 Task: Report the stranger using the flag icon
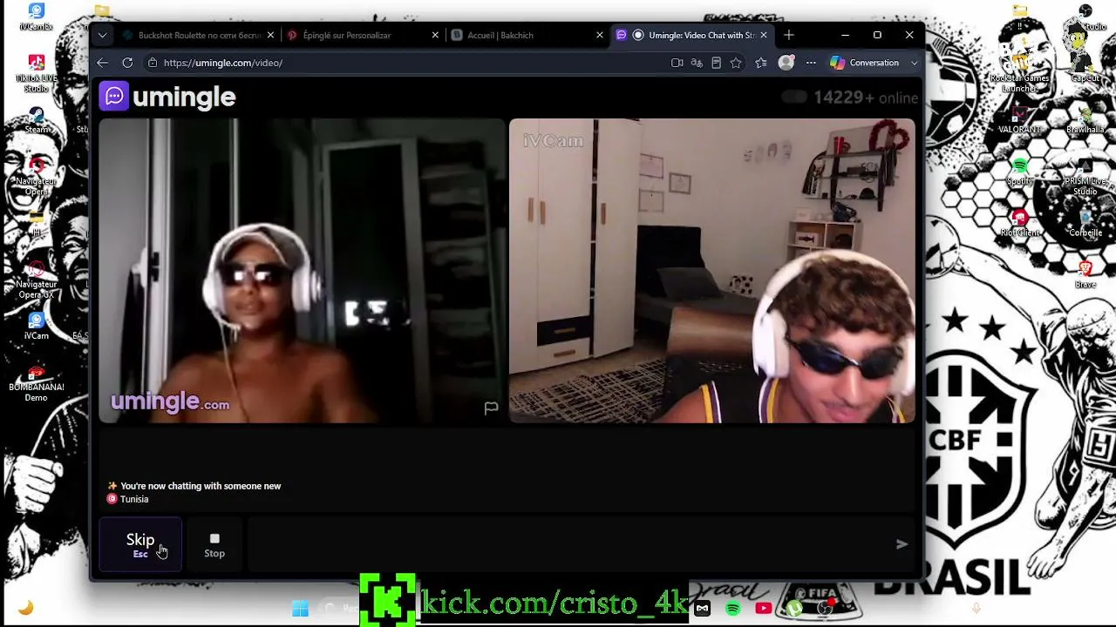pos(491,408)
